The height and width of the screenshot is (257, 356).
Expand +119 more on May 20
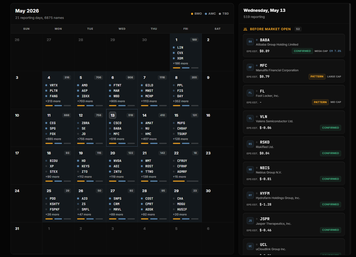click(x=116, y=177)
